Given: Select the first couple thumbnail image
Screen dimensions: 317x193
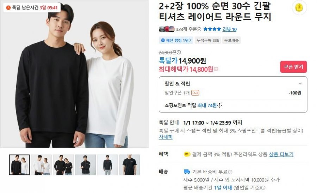Looking at the screenshot, I should pos(19,165).
